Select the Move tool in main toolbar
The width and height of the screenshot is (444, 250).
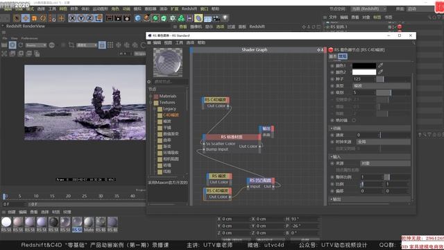[x=26, y=19]
